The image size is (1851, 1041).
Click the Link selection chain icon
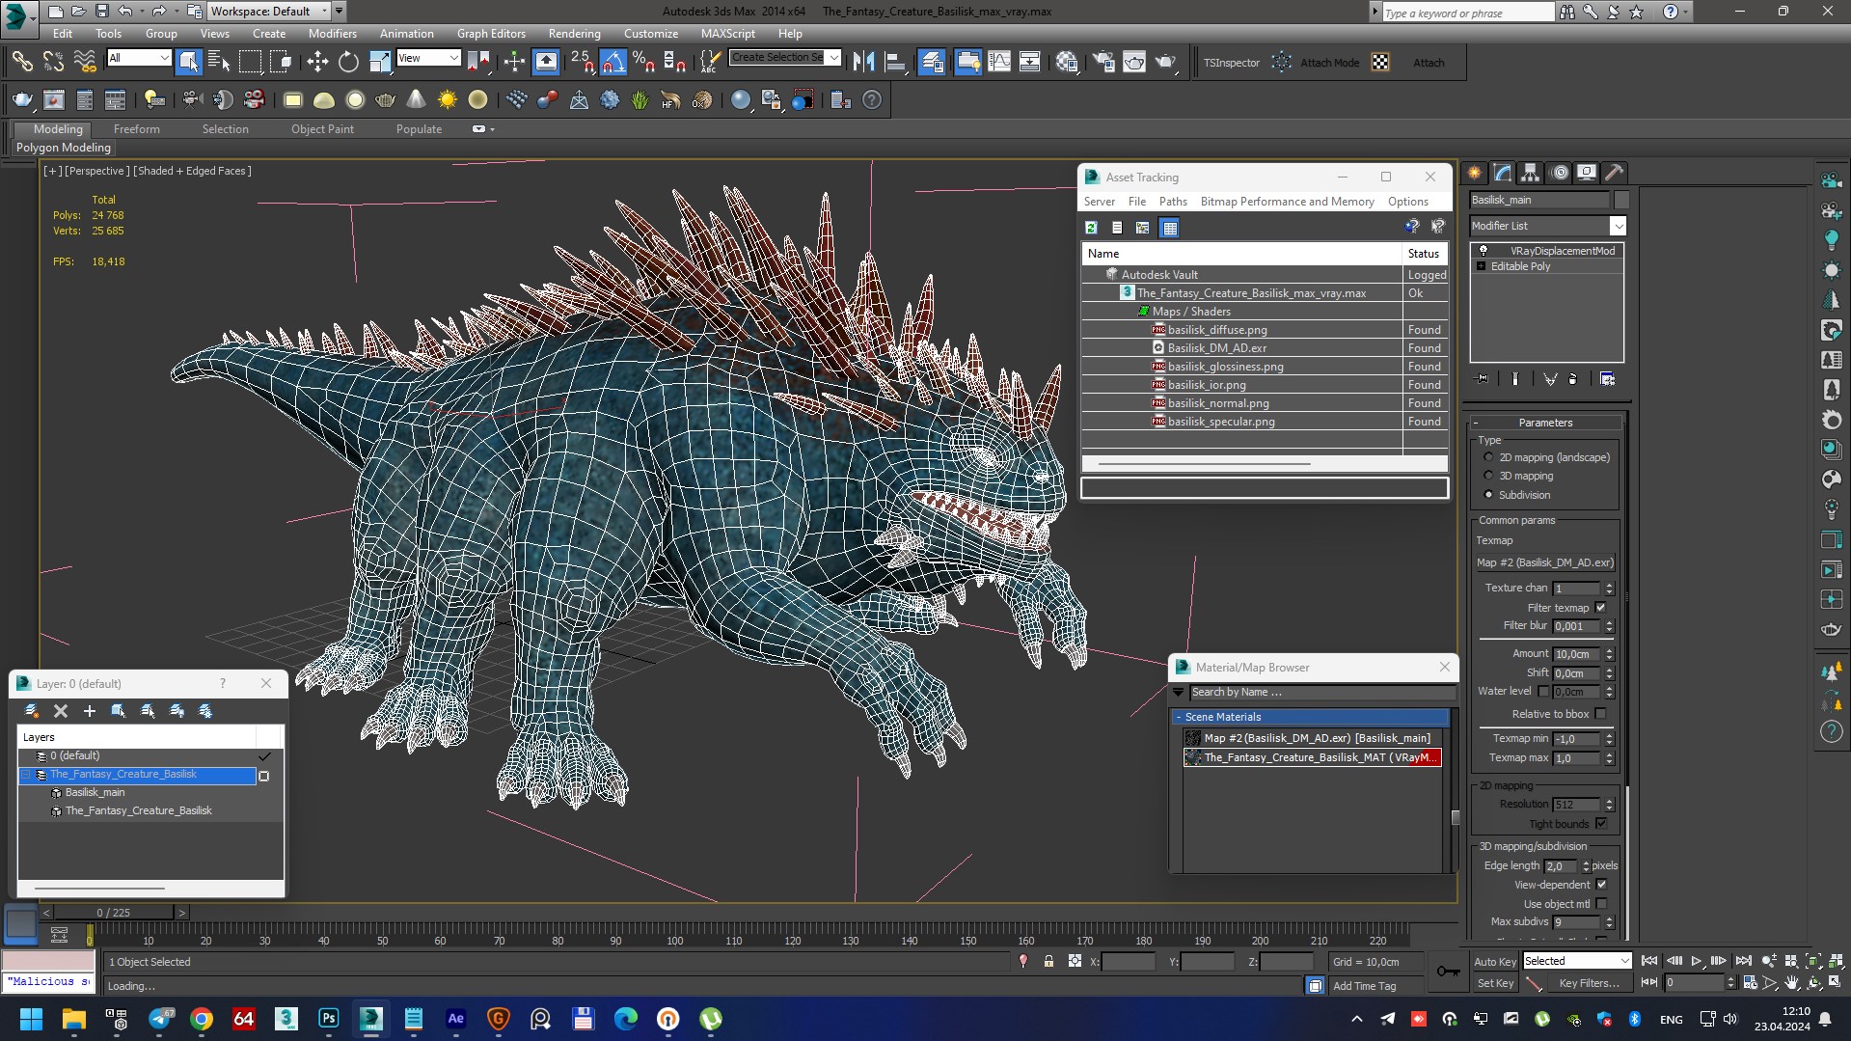(x=22, y=62)
